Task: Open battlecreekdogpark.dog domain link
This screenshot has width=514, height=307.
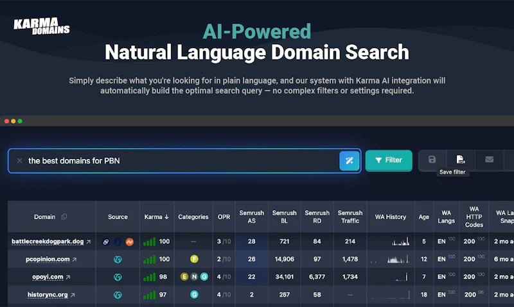Action: [48, 241]
